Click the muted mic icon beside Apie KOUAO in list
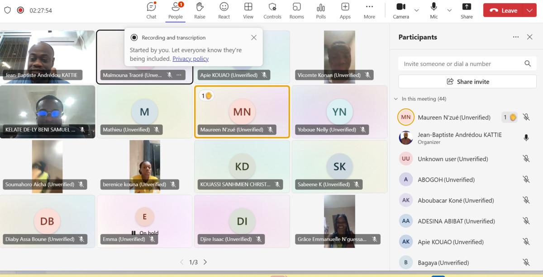This screenshot has height=277, width=543. (526, 242)
